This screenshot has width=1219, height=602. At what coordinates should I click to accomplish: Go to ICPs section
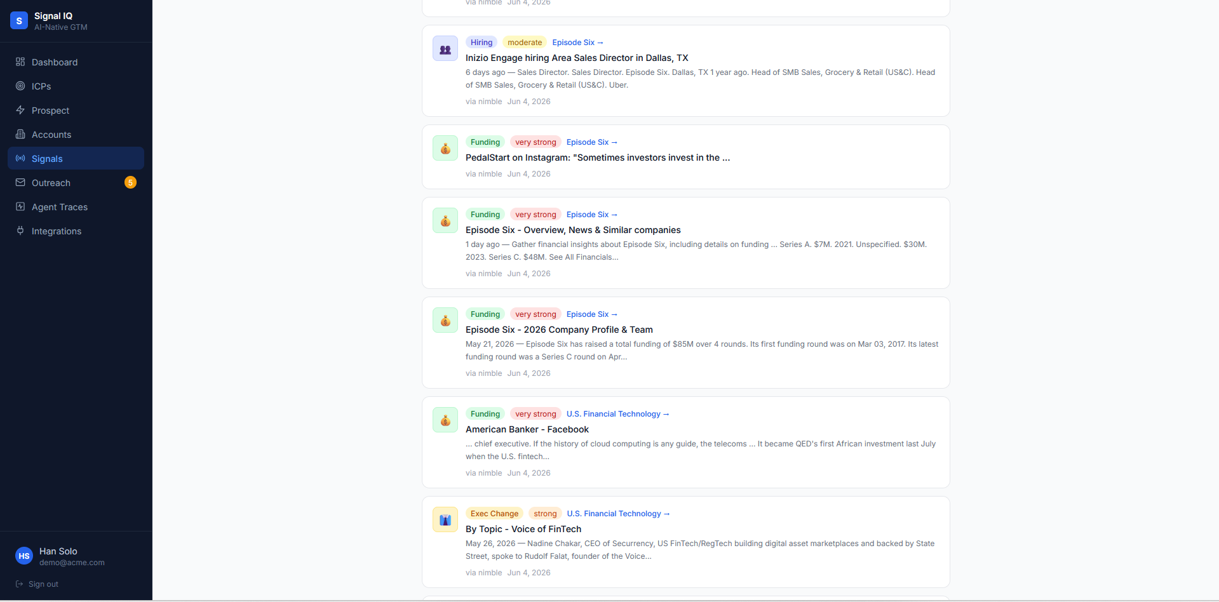[76, 86]
